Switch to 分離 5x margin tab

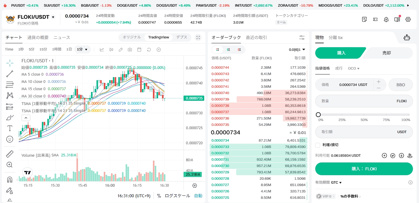coord(336,38)
